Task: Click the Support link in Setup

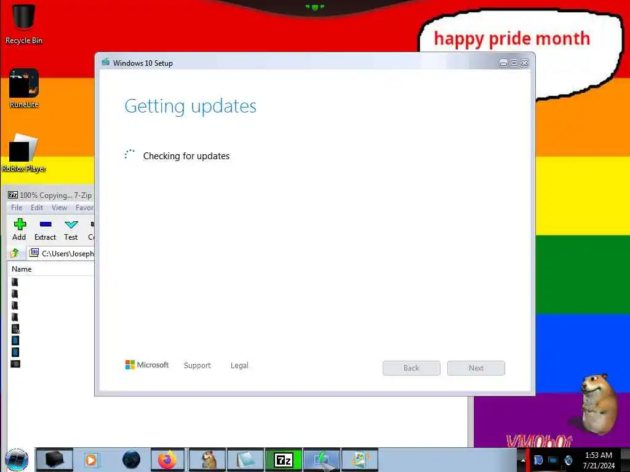Action: point(197,365)
